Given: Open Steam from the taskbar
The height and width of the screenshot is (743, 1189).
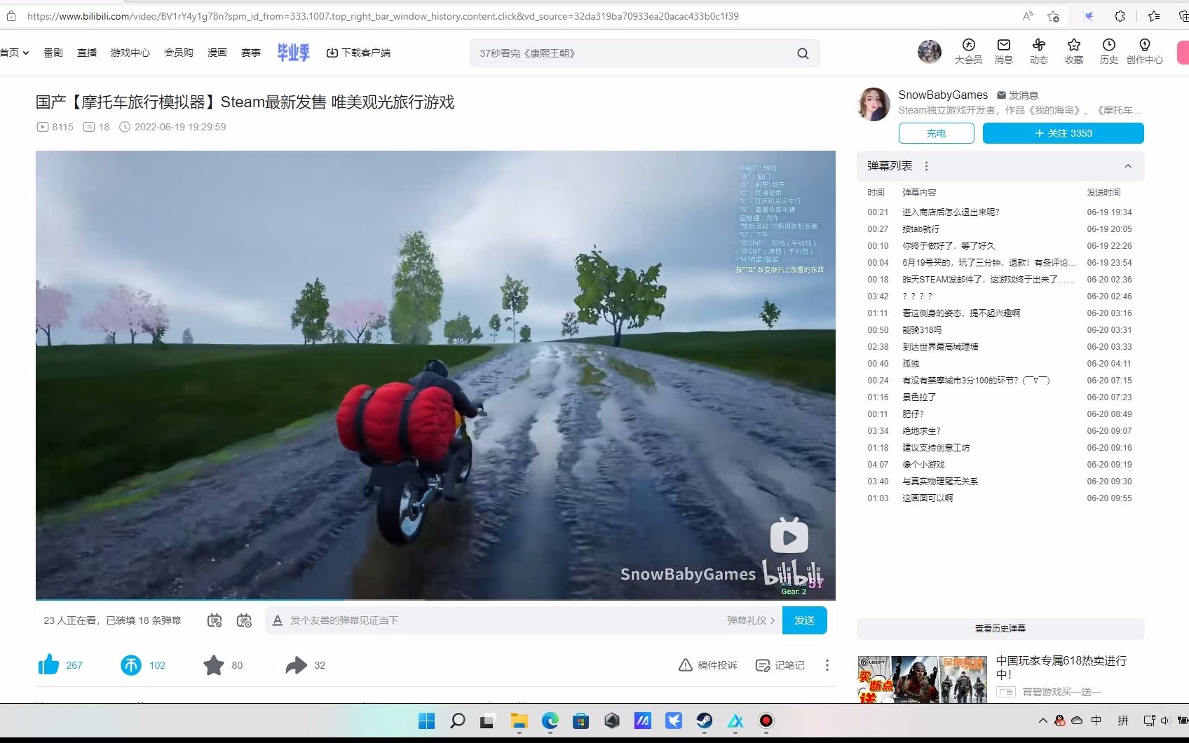Looking at the screenshot, I should pos(705,721).
